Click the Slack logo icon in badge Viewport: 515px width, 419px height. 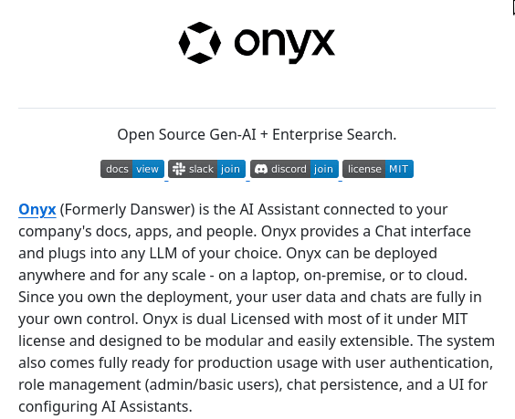coord(179,169)
